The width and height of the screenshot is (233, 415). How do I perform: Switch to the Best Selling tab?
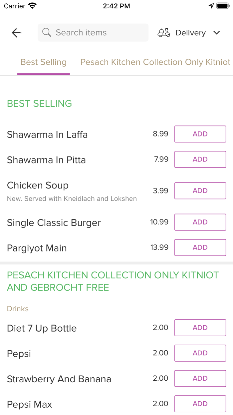point(43,62)
